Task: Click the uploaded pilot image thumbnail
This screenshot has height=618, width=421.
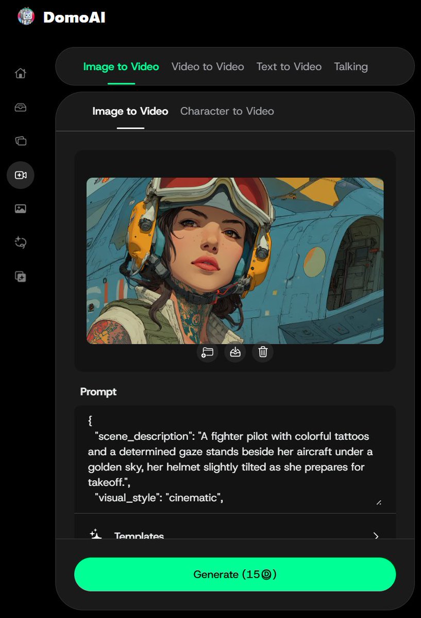Action: 235,261
